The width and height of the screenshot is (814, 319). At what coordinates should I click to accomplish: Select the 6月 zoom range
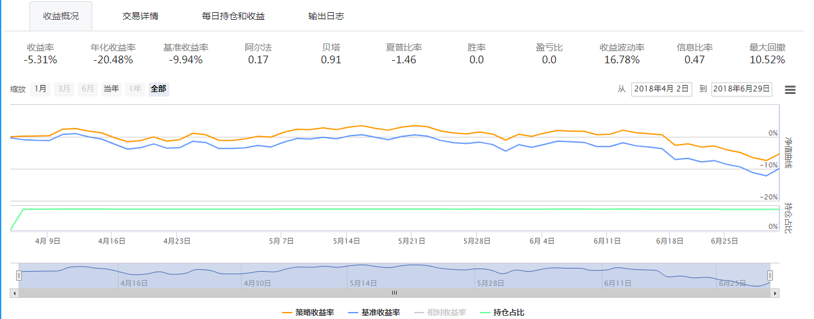(88, 89)
